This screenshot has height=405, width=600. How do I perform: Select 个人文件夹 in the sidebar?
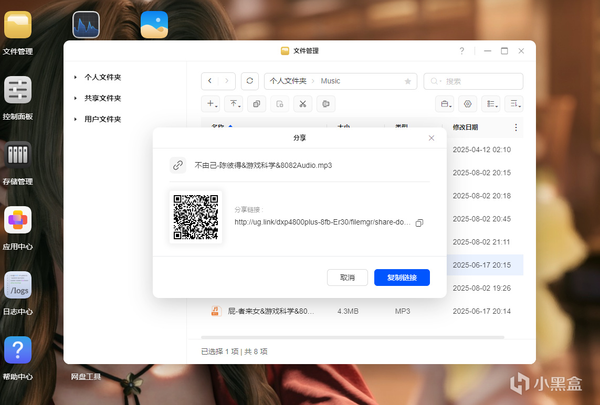102,77
